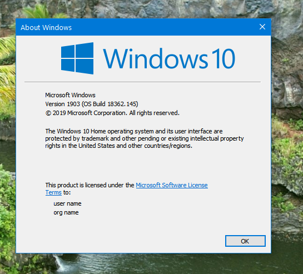Screen dimensions: 303x274
Task: Click the About Windows title text
Action: coord(46,27)
